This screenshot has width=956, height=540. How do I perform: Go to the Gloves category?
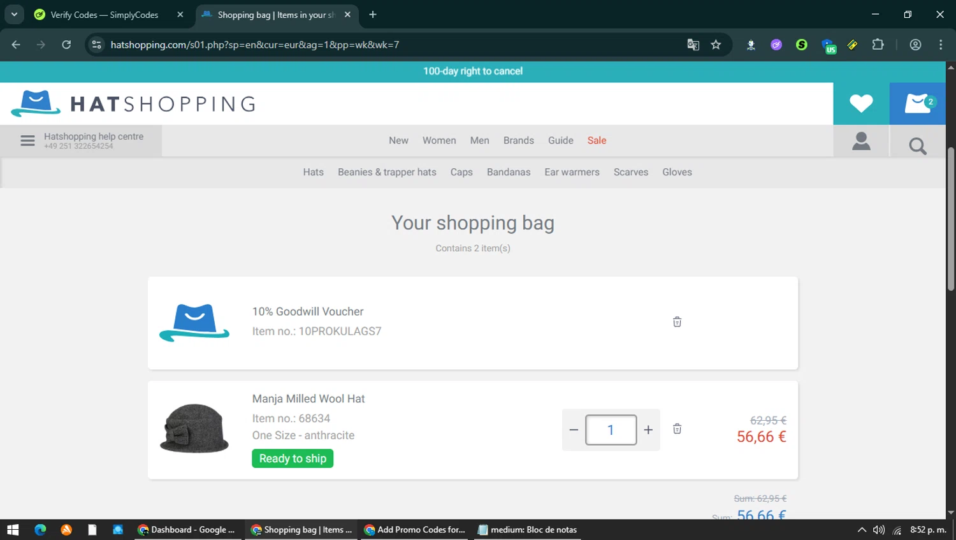[677, 172]
